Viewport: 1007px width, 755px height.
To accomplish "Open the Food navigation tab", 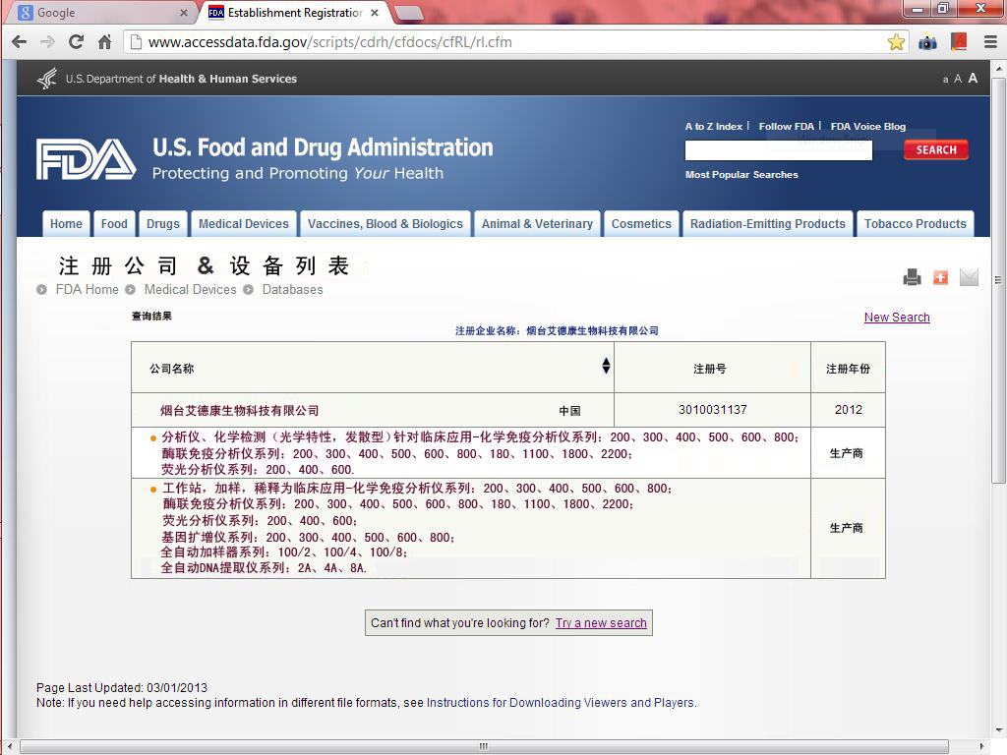I will point(114,224).
